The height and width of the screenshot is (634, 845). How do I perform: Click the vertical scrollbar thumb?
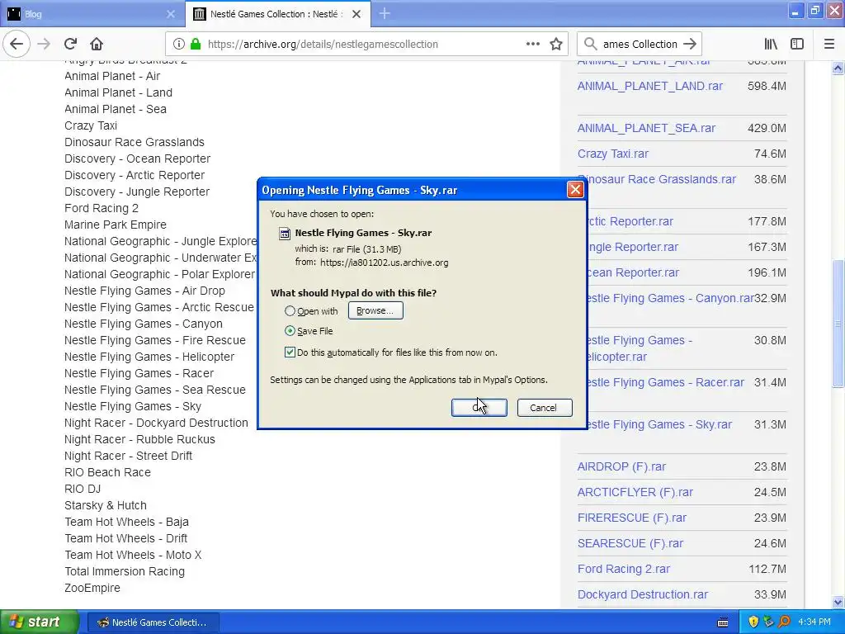point(838,324)
